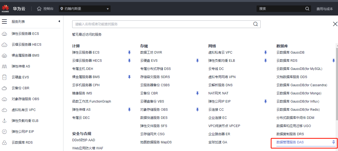This screenshot has height=151, width=338.
Task: Open Web应用防火墙 WAF link
Action: pyautogui.click(x=88, y=148)
